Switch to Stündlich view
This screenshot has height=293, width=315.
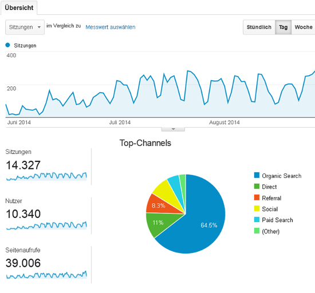(259, 27)
